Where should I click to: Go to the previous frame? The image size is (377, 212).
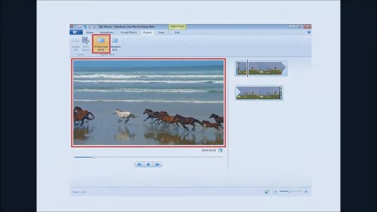[x=139, y=164]
